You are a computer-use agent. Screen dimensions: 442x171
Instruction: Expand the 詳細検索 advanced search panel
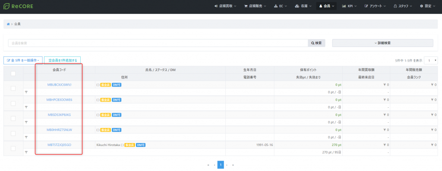coord(382,43)
